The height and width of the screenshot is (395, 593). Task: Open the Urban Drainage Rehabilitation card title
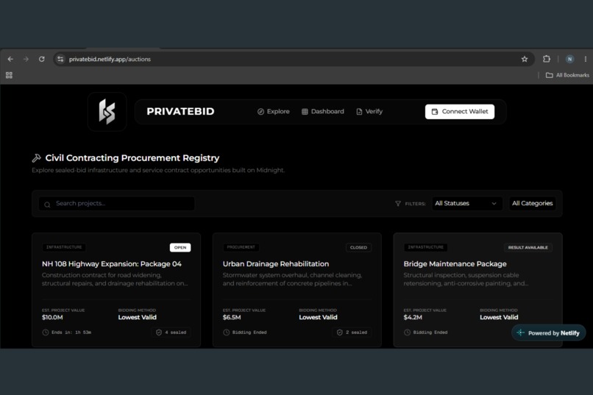[276, 264]
